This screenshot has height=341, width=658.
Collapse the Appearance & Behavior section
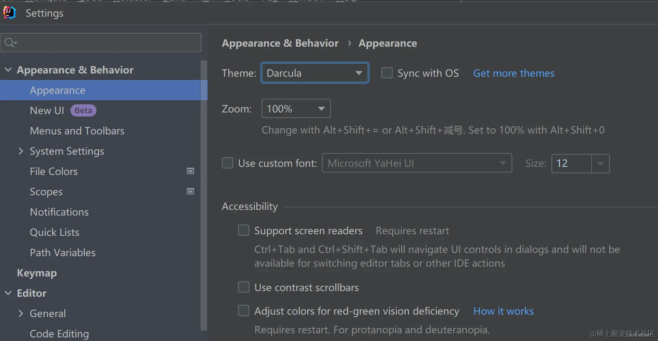(8, 70)
